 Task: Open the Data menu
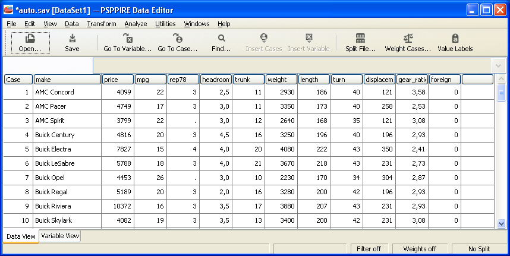pyautogui.click(x=71, y=24)
